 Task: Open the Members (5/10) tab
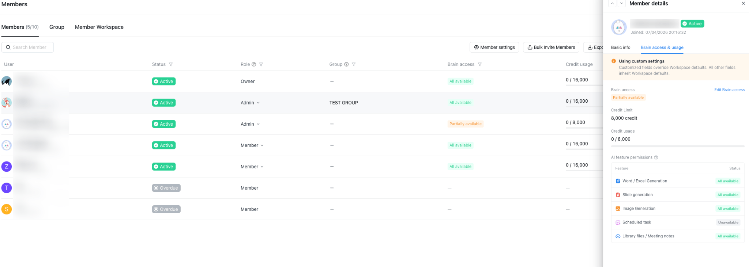(20, 27)
